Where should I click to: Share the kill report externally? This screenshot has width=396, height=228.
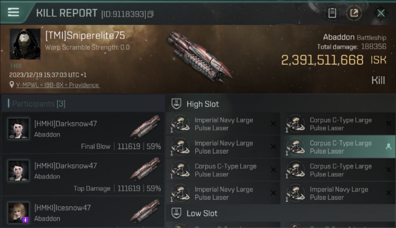(x=354, y=13)
